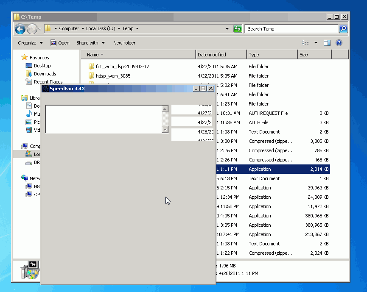Click the folder icon of fut_wdm_dsp-2009-02-17

click(91, 67)
